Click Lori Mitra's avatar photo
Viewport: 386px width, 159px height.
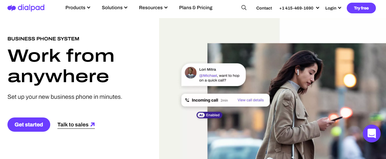coord(191,73)
